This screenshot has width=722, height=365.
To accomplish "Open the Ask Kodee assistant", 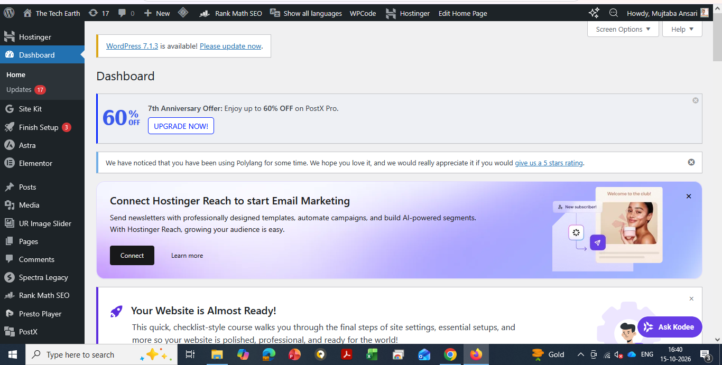I will pos(670,327).
